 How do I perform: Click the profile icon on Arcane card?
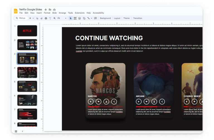[x=154, y=101]
